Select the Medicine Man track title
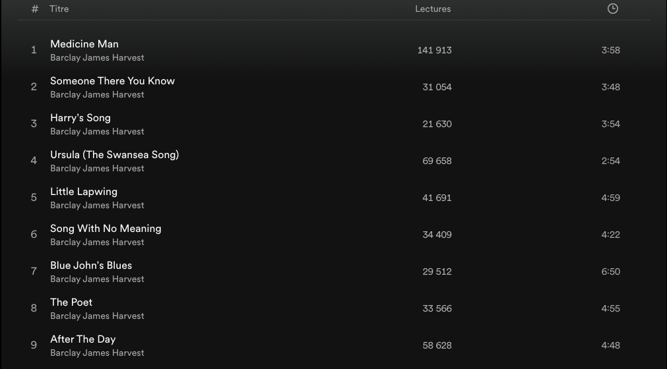 pos(84,44)
